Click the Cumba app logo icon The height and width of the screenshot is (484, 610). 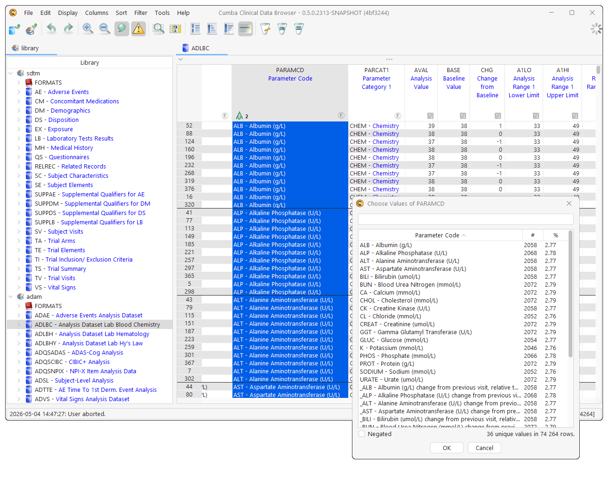pos(13,13)
